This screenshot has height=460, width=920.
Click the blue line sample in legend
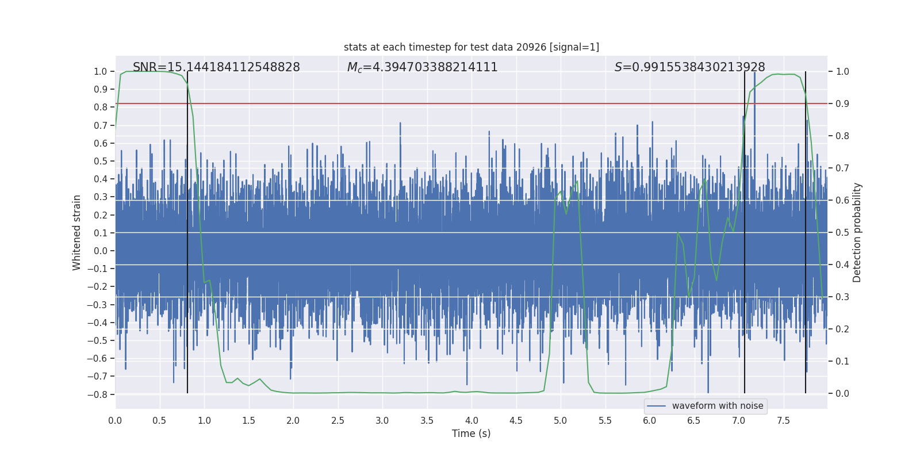point(656,406)
